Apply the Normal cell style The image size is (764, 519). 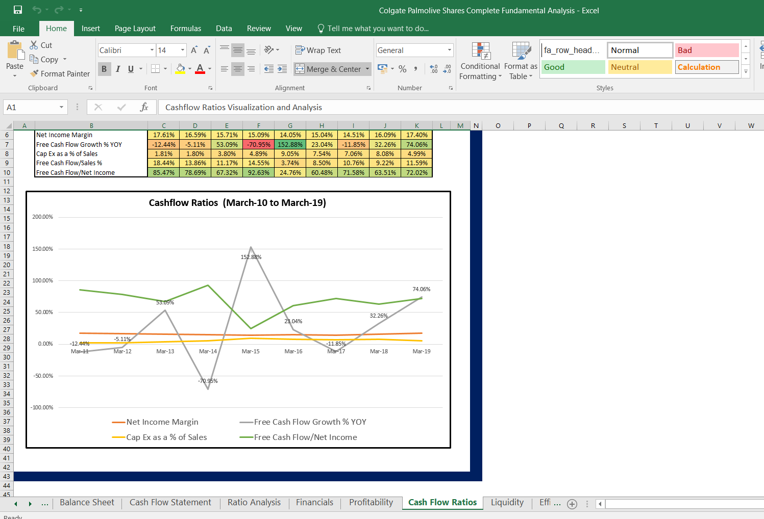[640, 50]
